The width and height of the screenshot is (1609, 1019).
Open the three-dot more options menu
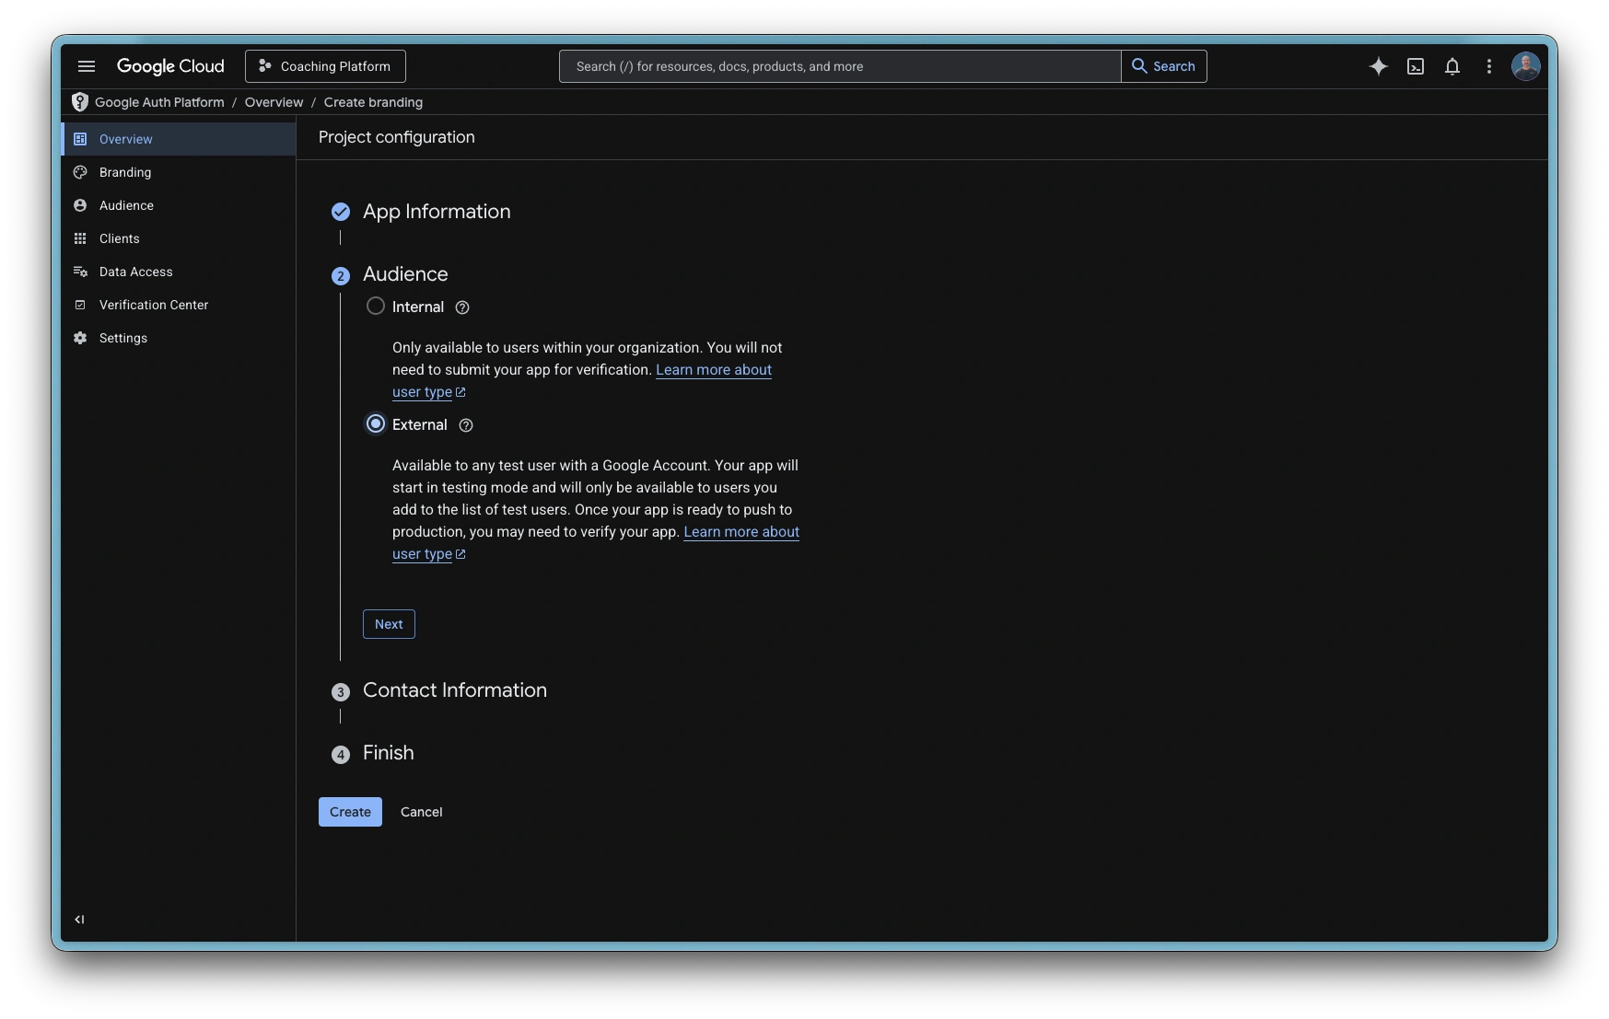point(1488,66)
